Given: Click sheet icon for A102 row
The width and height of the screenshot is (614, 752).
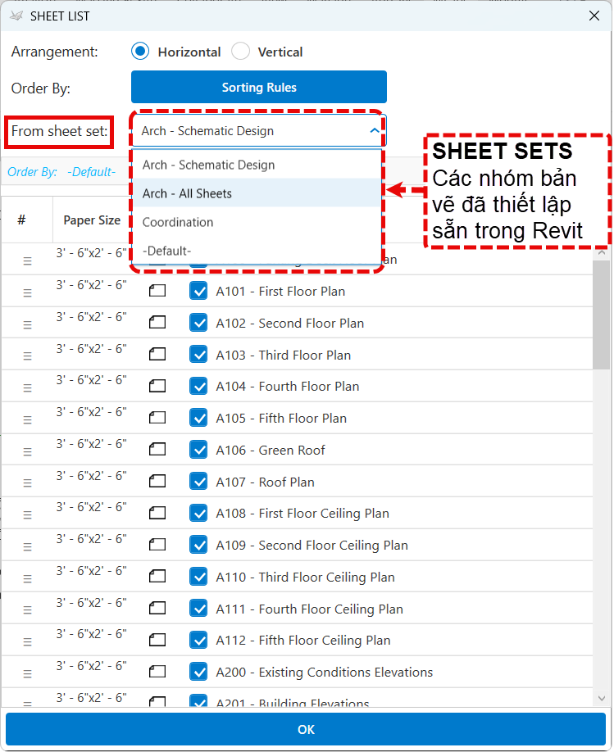Looking at the screenshot, I should (x=157, y=322).
